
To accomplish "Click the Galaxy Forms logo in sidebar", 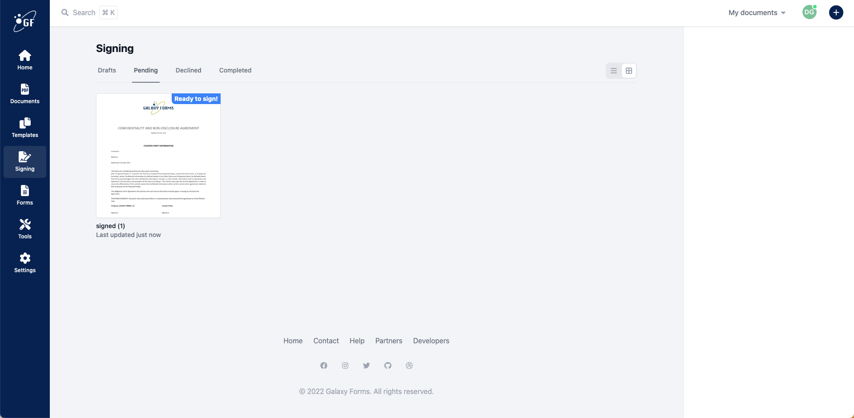I will point(25,21).
